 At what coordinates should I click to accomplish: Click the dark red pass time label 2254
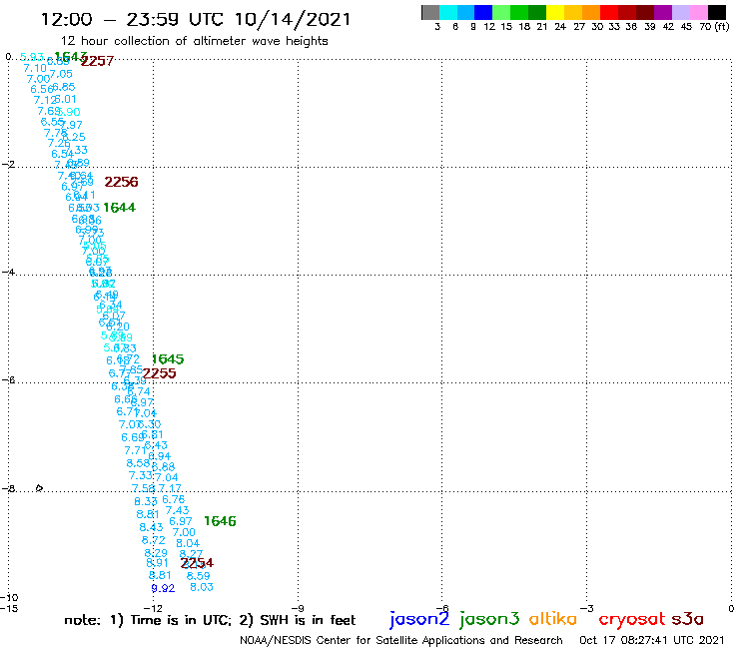[x=197, y=563]
